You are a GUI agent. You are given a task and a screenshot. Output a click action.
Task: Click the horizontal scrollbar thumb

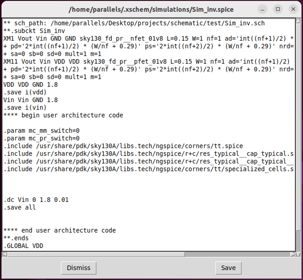95,255
